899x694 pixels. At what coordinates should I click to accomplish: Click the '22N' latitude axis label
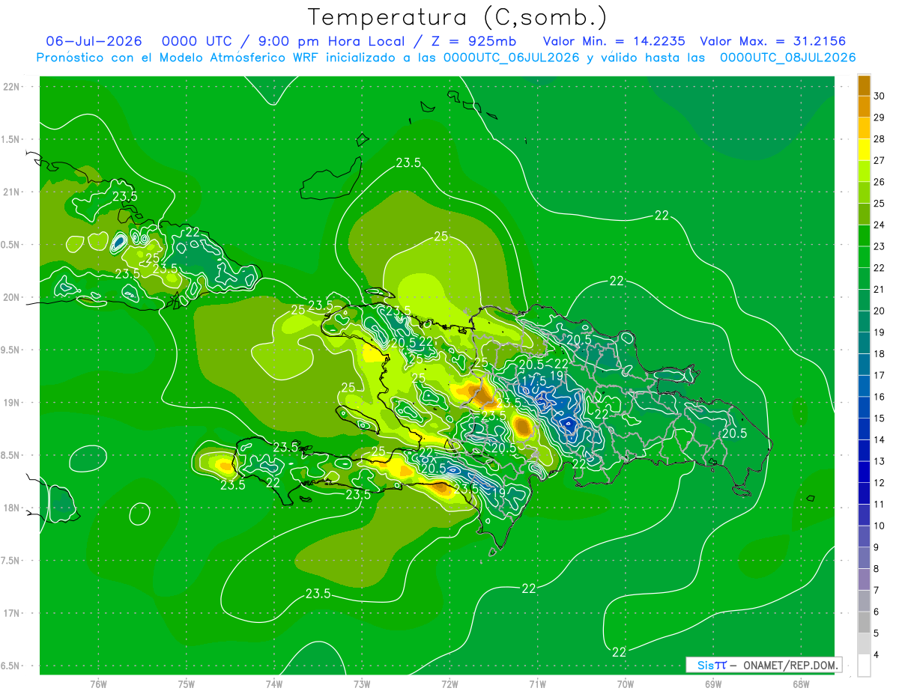[x=12, y=87]
